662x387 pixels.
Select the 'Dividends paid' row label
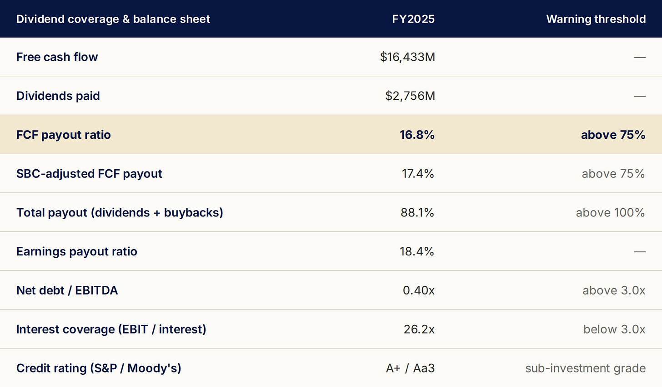[x=58, y=96]
